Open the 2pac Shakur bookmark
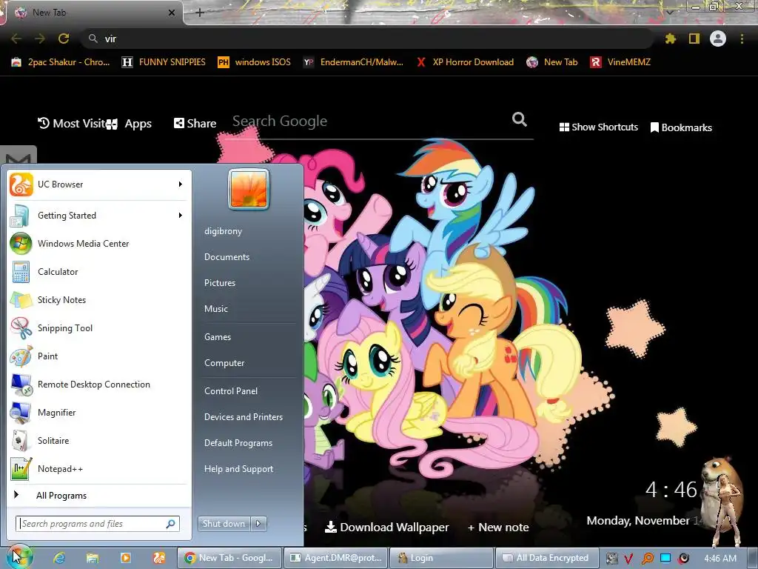Viewport: 758px width, 569px height. 61,62
